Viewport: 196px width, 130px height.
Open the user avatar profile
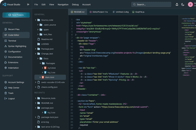pyautogui.click(x=190, y=5)
